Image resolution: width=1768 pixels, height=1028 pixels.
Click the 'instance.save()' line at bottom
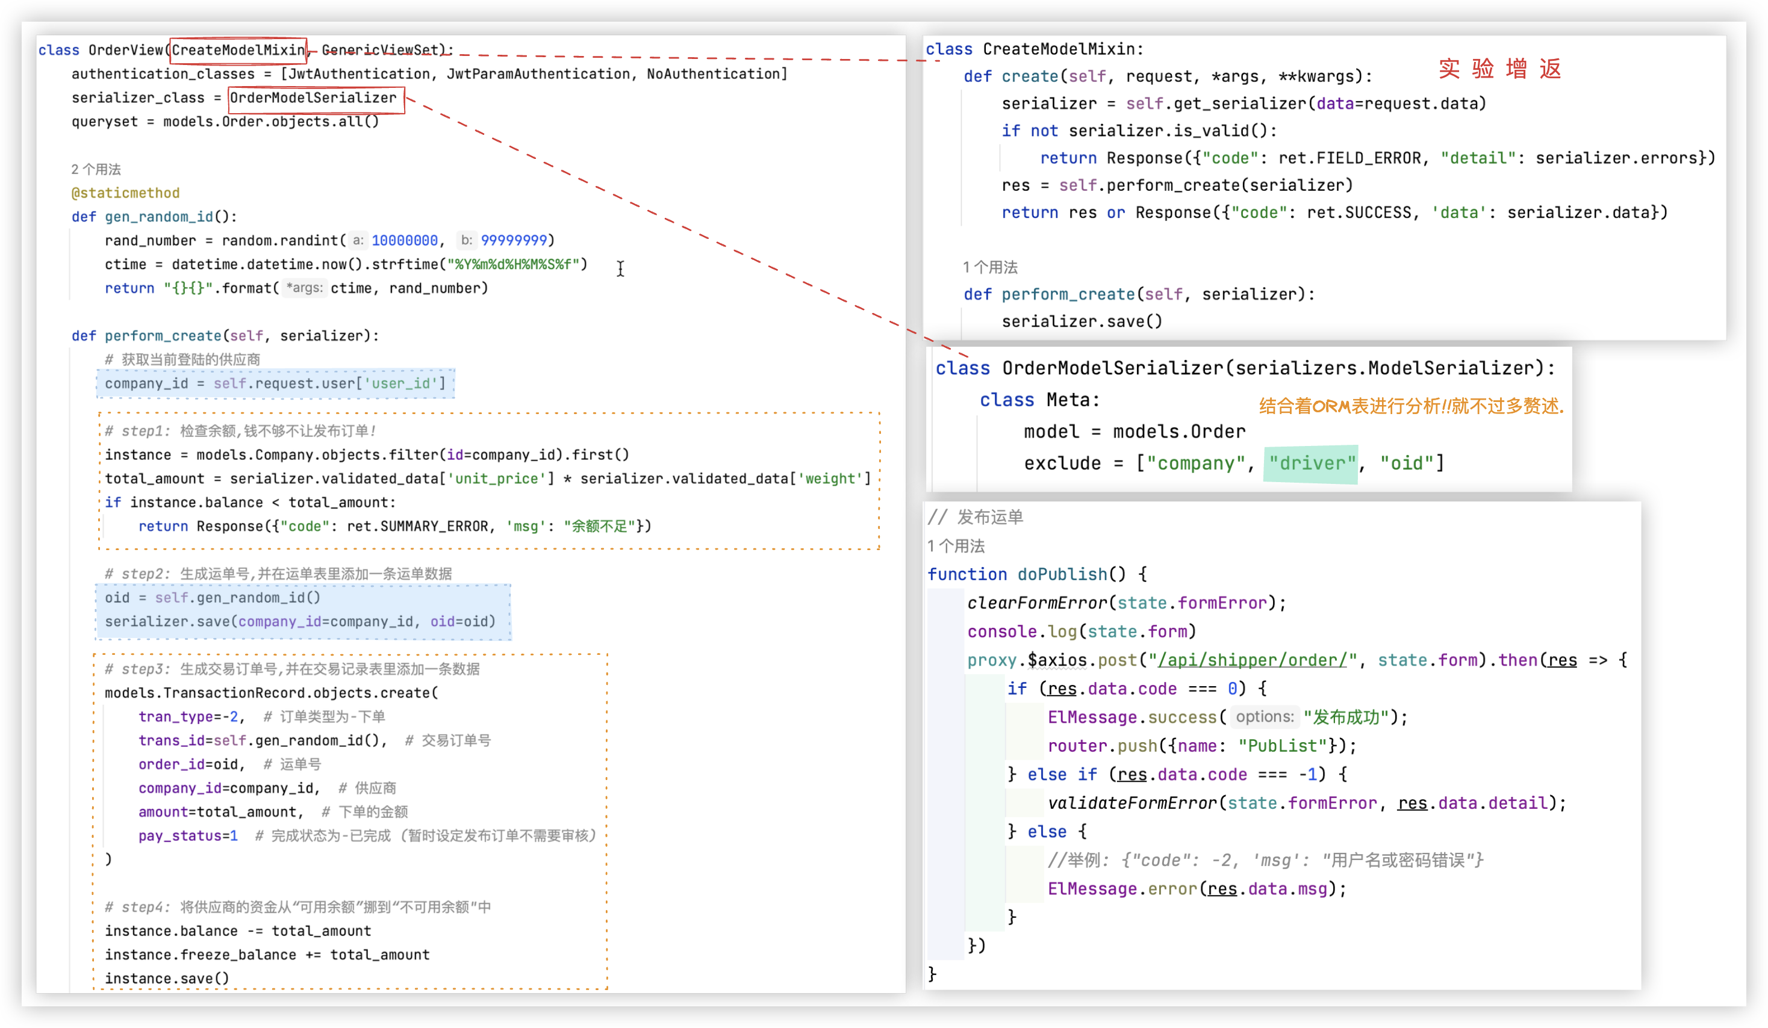[167, 978]
